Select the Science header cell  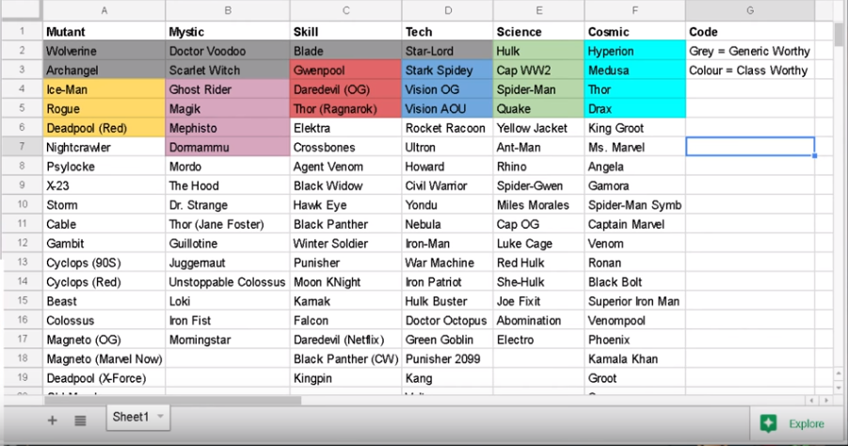539,31
